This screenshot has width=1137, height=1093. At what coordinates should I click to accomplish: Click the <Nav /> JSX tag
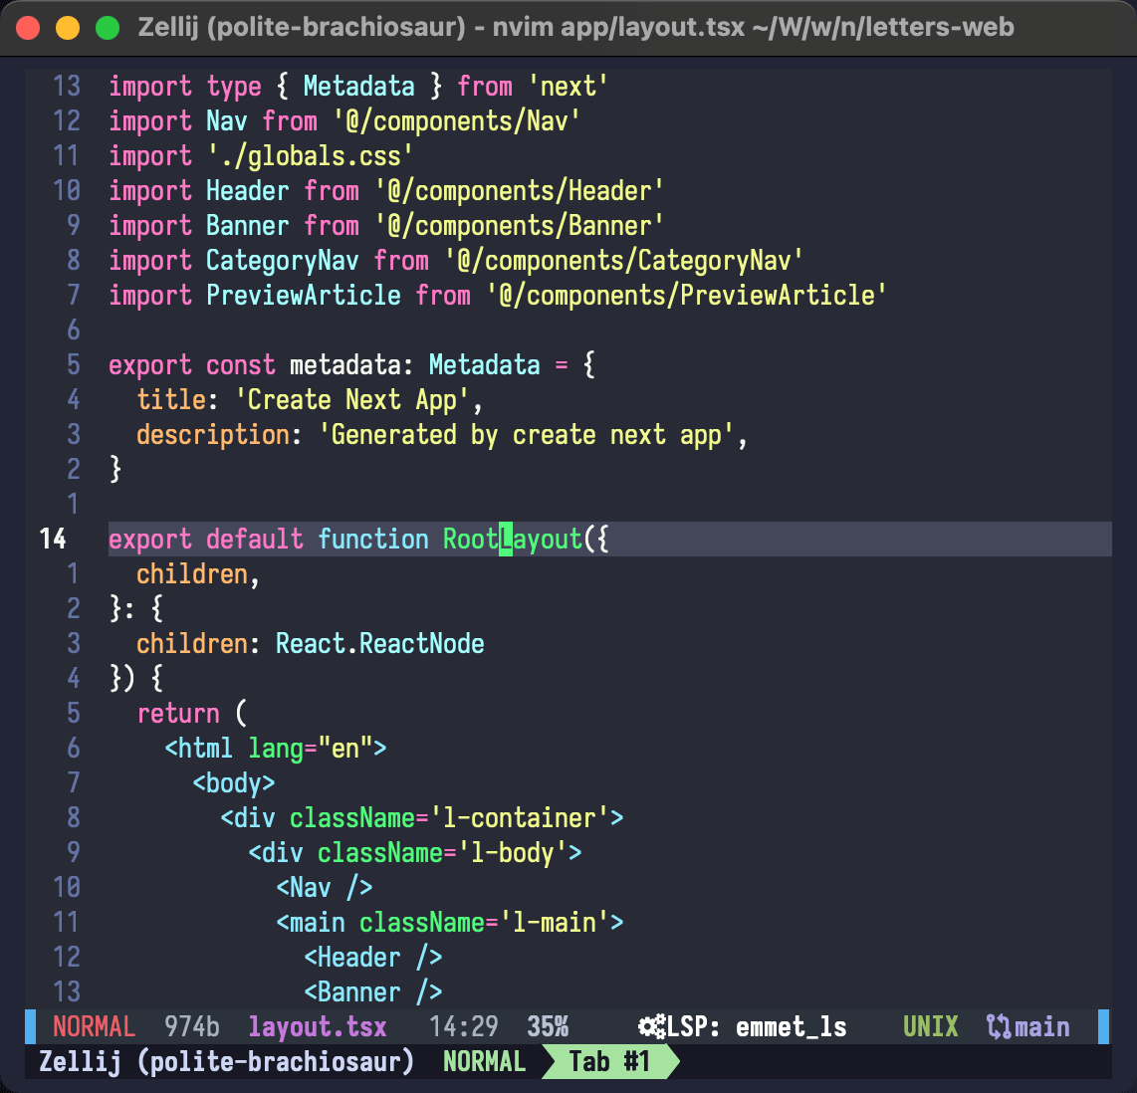coord(325,887)
